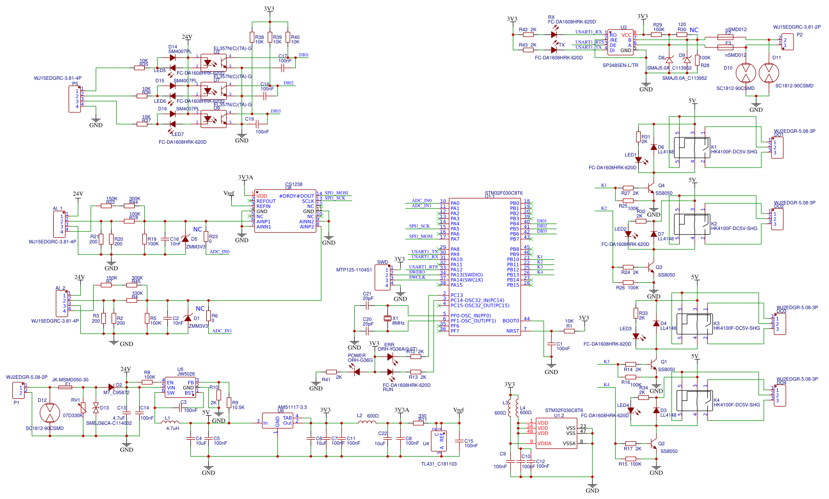Click the 8MHz crystal value

pos(399,323)
